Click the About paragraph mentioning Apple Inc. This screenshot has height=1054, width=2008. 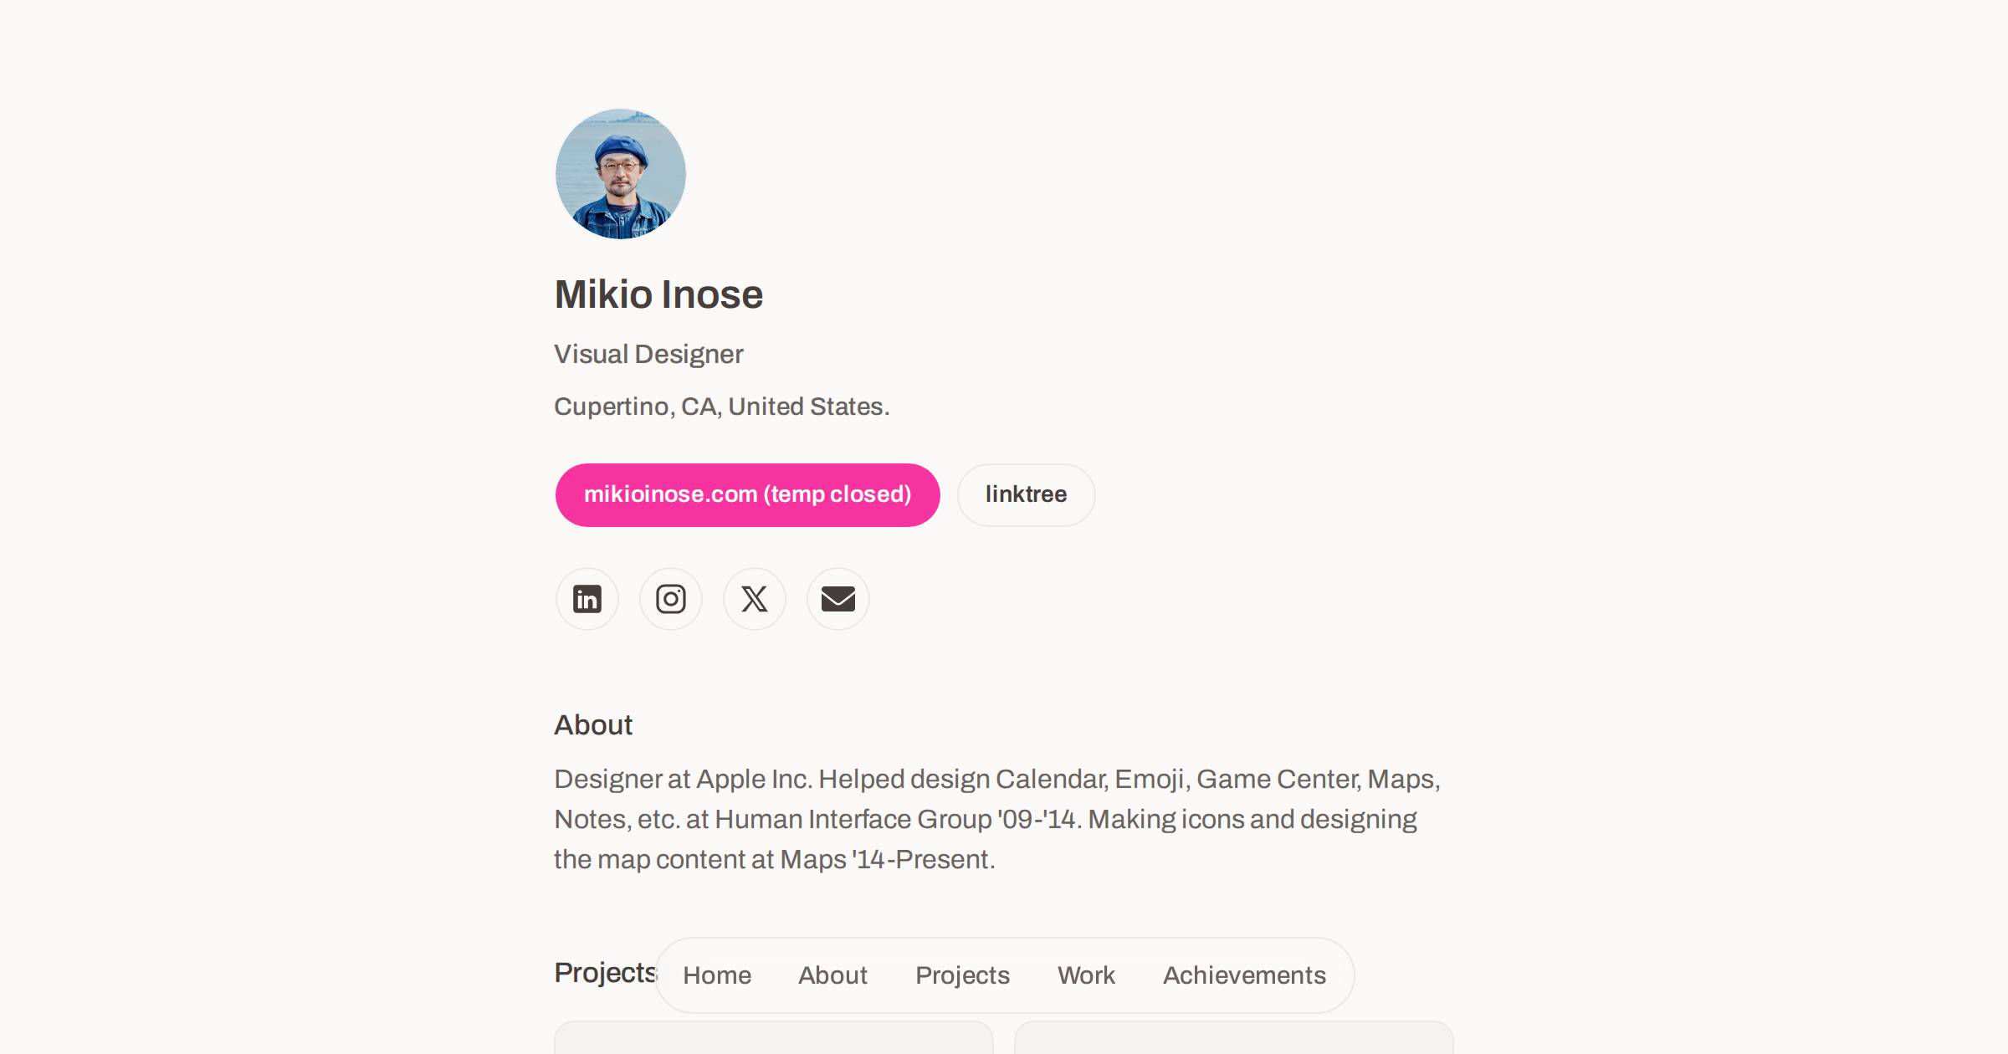point(997,820)
